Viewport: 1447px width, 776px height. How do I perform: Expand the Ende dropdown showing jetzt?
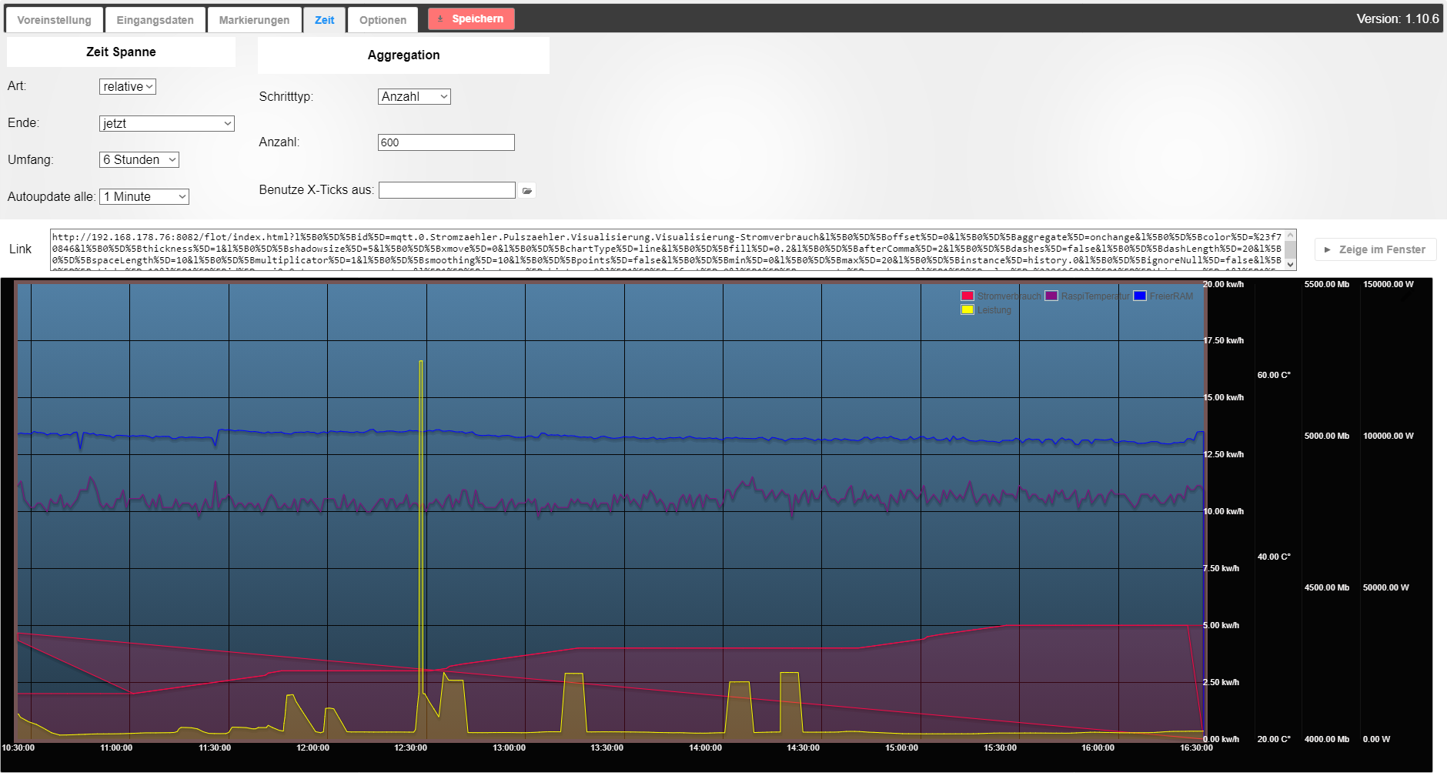coord(167,124)
